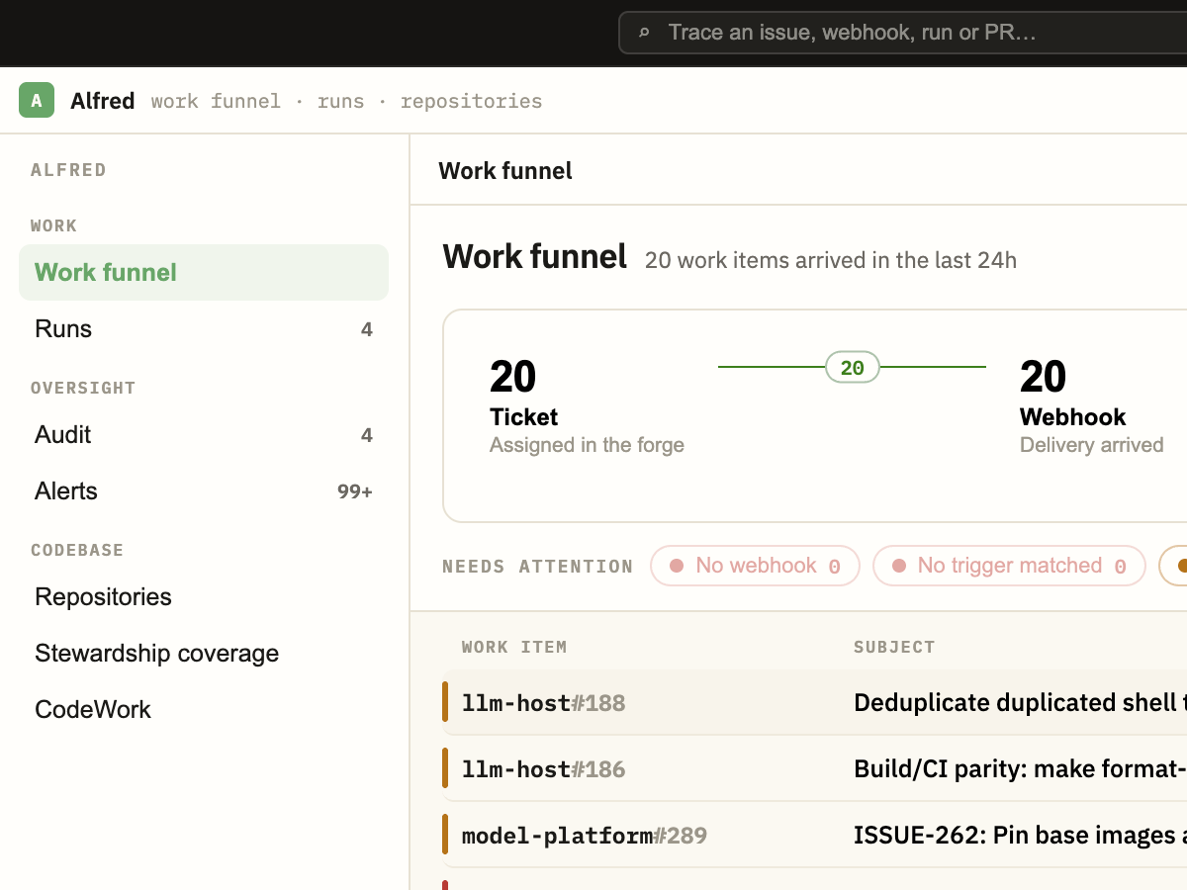Viewport: 1187px width, 890px height.
Task: Click subject Build/CI parity: make format
Action: [1020, 769]
